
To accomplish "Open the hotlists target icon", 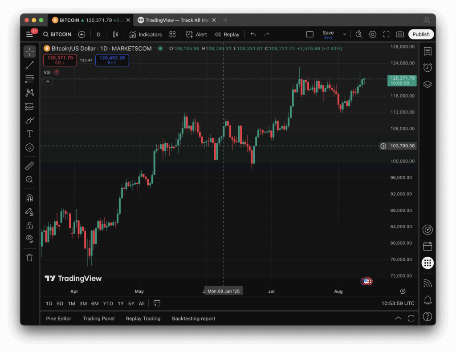I will click(427, 230).
